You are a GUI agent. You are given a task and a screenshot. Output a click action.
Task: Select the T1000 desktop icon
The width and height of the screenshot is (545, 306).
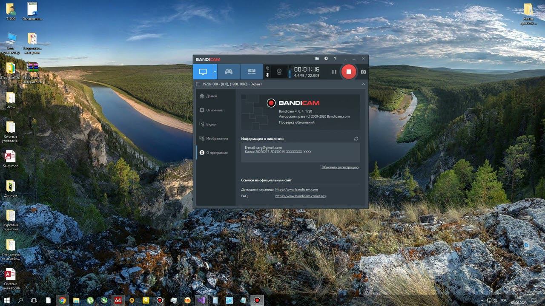pos(11,12)
